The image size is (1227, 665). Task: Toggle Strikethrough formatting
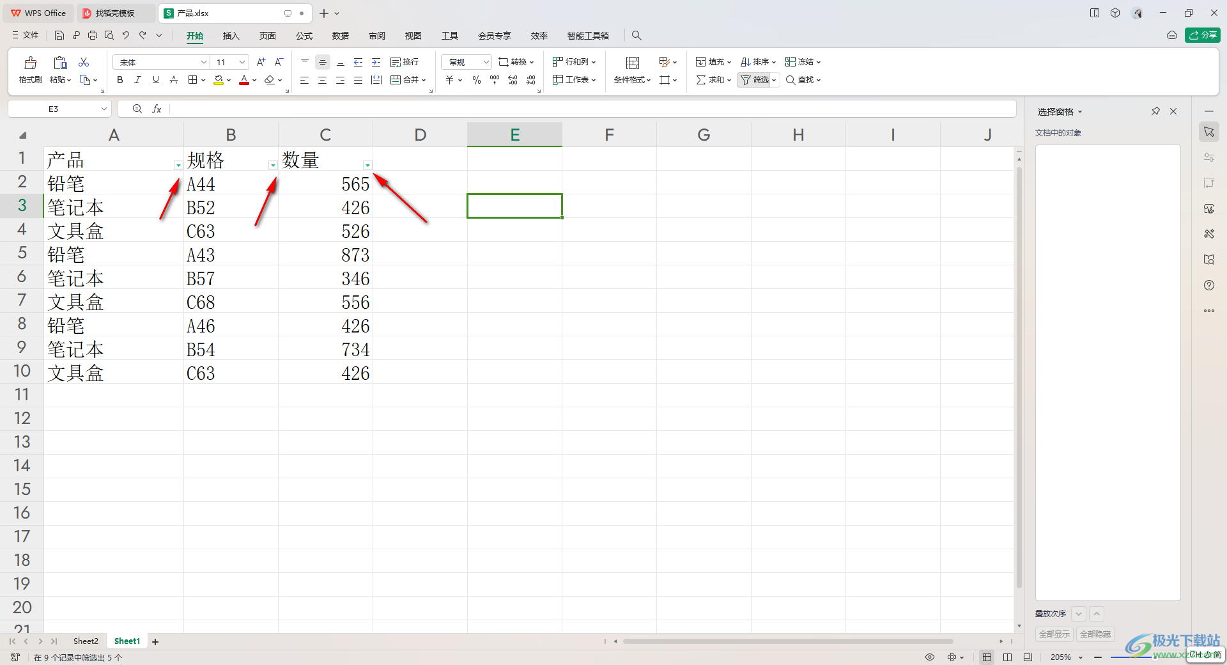[173, 80]
